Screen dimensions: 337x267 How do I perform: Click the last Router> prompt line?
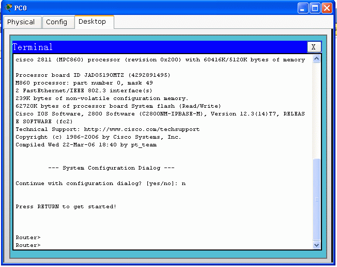point(28,245)
